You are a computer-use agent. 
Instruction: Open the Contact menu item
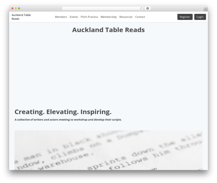(140, 17)
